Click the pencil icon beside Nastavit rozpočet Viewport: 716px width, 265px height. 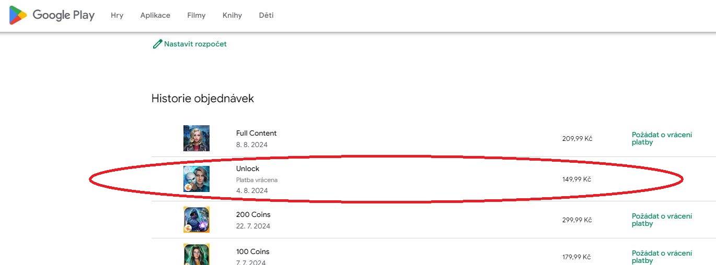click(x=157, y=44)
